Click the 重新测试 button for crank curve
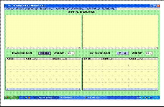The image size is (164, 107). 45,53
